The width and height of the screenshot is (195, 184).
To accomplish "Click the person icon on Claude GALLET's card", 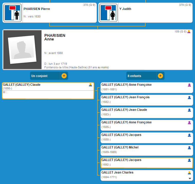I will click(x=90, y=85).
